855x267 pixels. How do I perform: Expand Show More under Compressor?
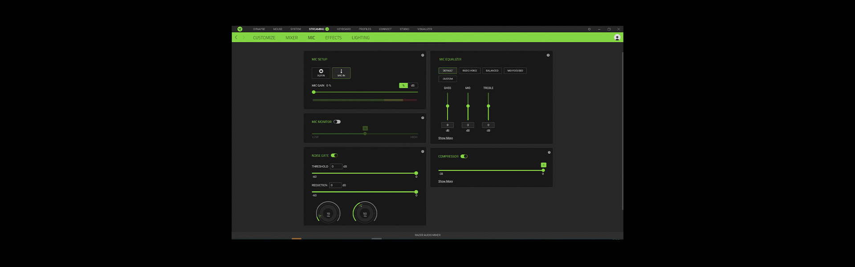[x=445, y=181]
